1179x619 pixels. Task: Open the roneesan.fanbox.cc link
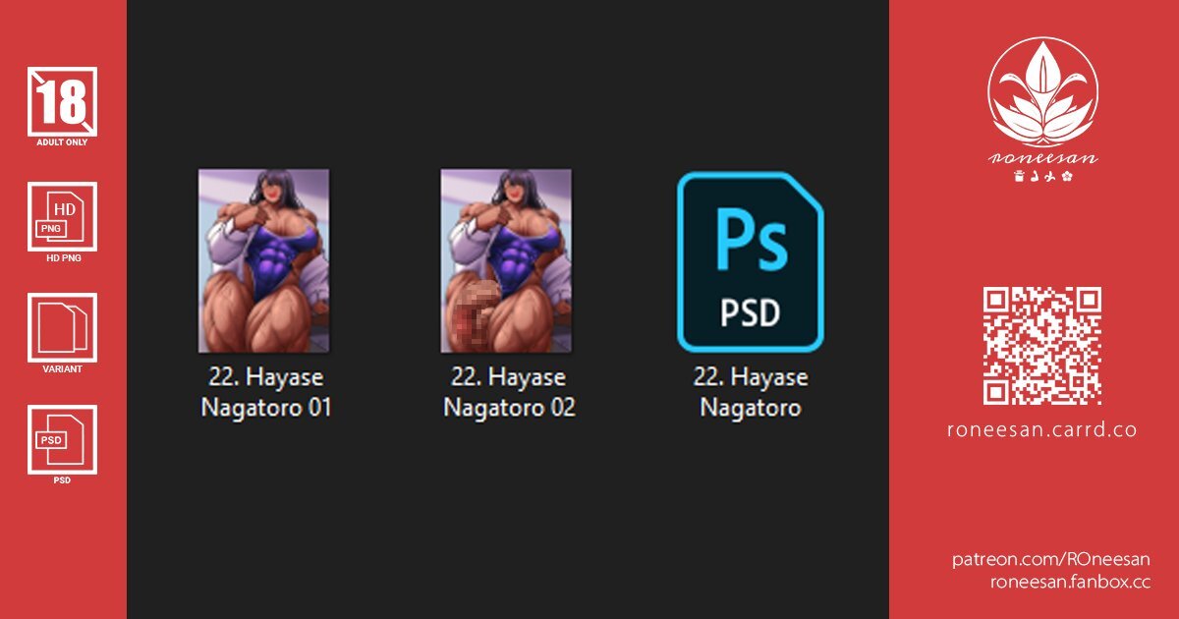pyautogui.click(x=1070, y=582)
